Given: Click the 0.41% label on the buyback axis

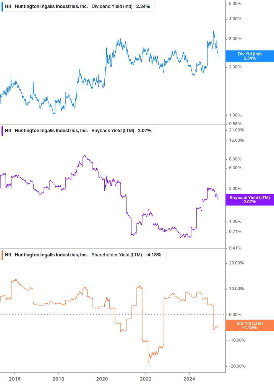Looking at the screenshot, I should coord(235,248).
